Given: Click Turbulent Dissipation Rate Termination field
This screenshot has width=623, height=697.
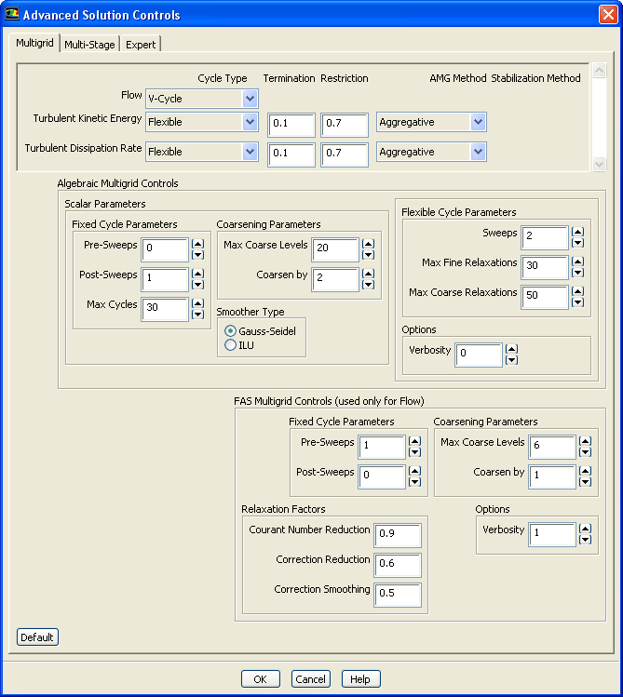Looking at the screenshot, I should pos(291,154).
